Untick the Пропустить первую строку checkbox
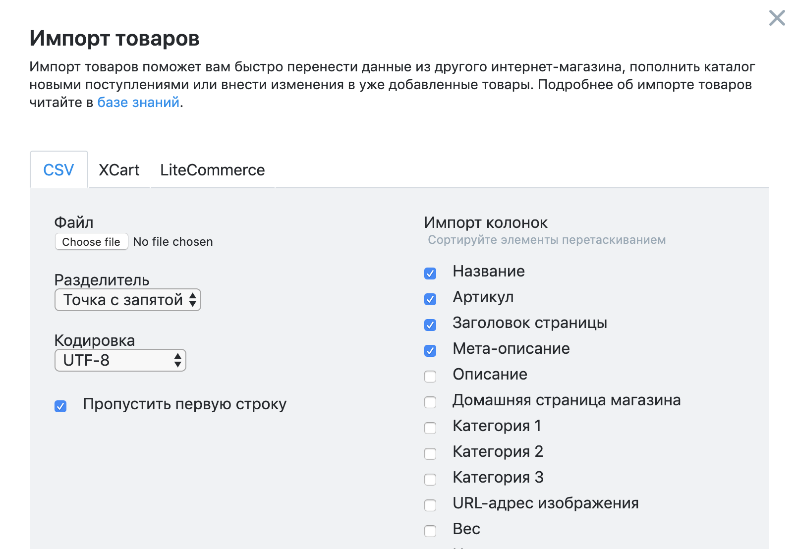 (x=60, y=406)
